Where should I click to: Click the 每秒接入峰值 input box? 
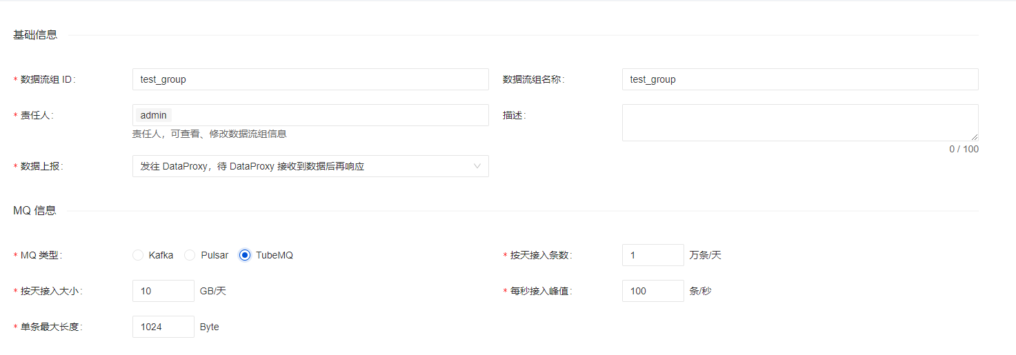coord(653,291)
